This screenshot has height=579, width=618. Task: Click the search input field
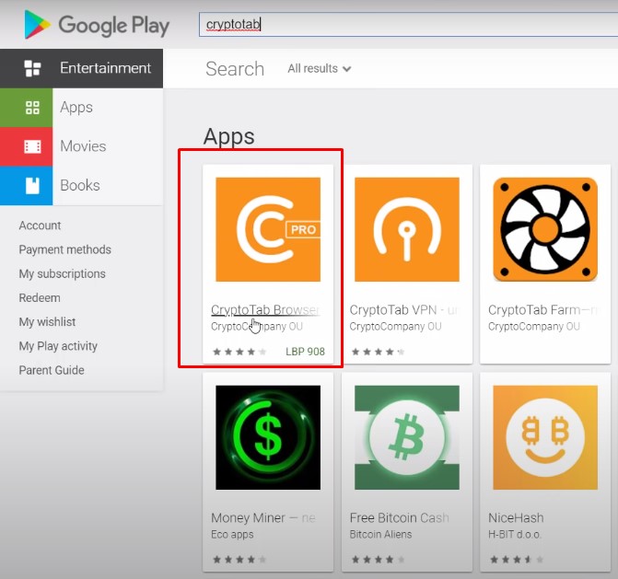pos(408,25)
